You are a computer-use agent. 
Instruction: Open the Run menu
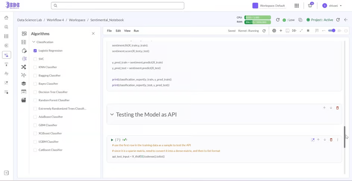click(136, 31)
